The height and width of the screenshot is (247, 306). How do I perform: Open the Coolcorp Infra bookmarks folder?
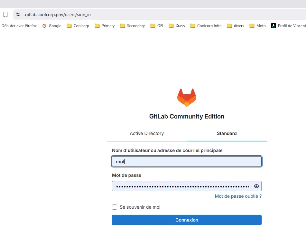tap(206, 26)
